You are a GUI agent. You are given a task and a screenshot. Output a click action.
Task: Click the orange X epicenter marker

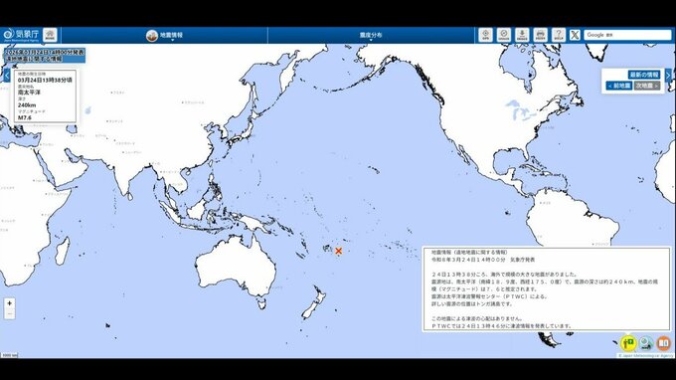pyautogui.click(x=338, y=251)
